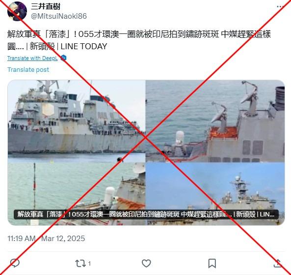
Task: Click the 11:19 AM Mar 12, 2025 timestamp
Action: tap(46, 238)
